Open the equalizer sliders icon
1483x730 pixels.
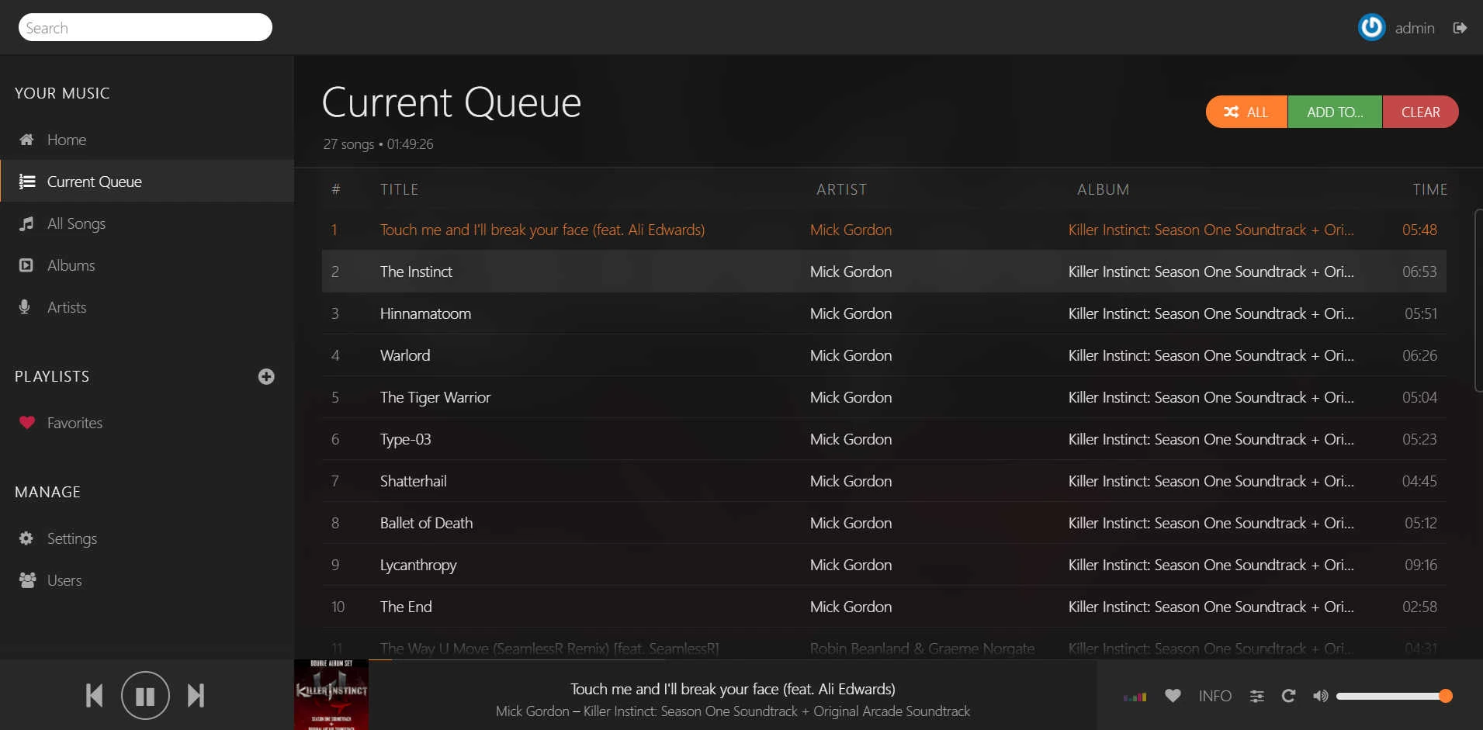point(1257,696)
